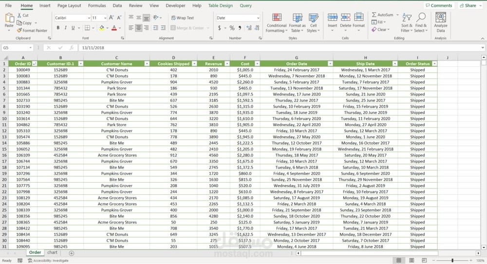Apply the Borders icon

87,28
